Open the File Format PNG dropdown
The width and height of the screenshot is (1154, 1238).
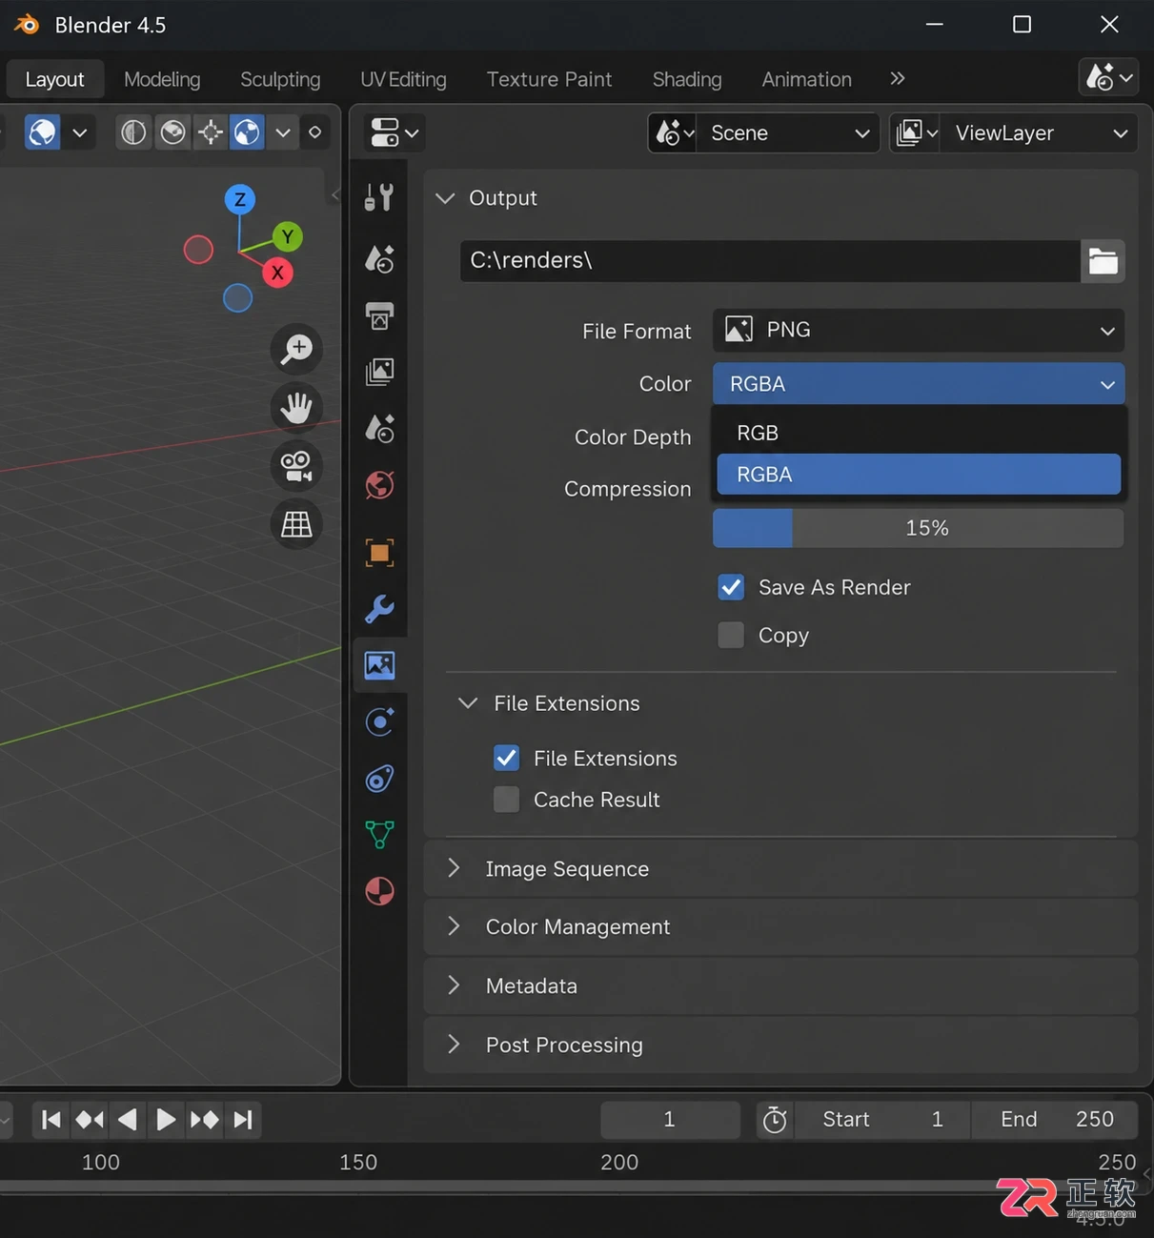point(919,330)
